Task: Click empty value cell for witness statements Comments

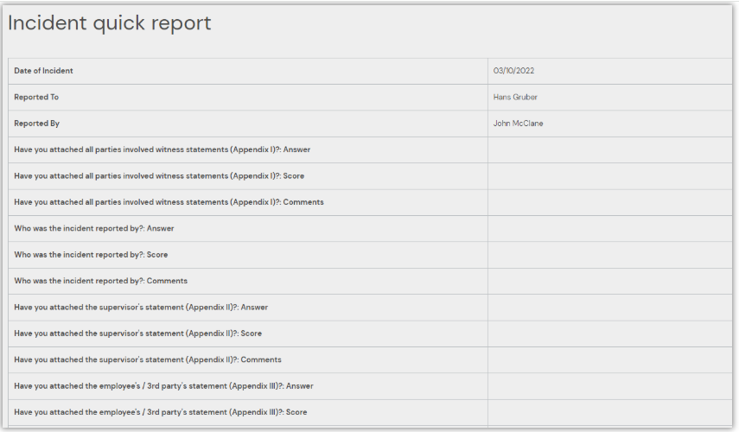Action: [609, 202]
